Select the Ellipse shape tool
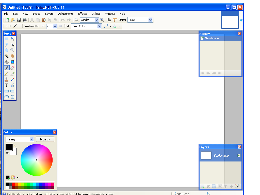Screen dimensions: 260x195 tap(7, 97)
